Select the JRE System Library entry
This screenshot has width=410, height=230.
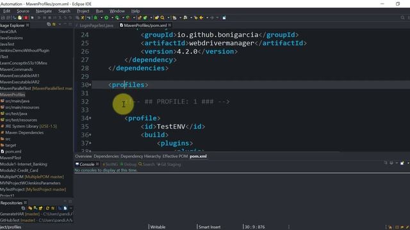tap(31, 126)
